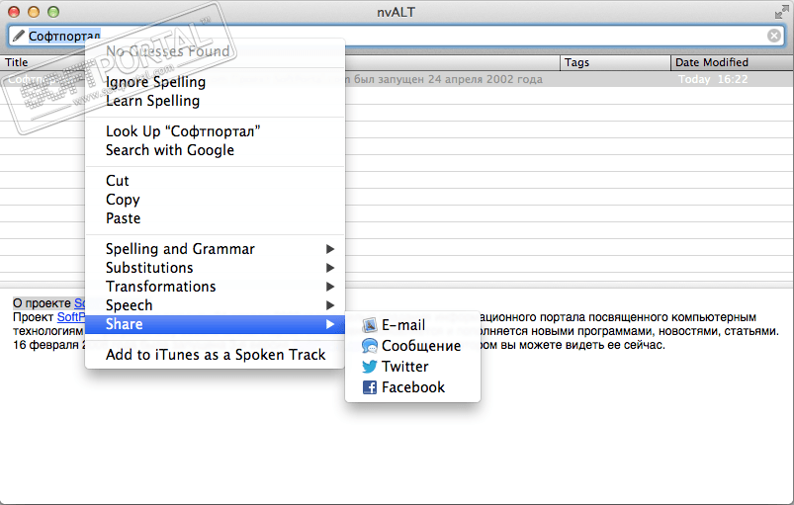The image size is (794, 505).
Task: Choose Learn Spelling
Action: coord(216,101)
